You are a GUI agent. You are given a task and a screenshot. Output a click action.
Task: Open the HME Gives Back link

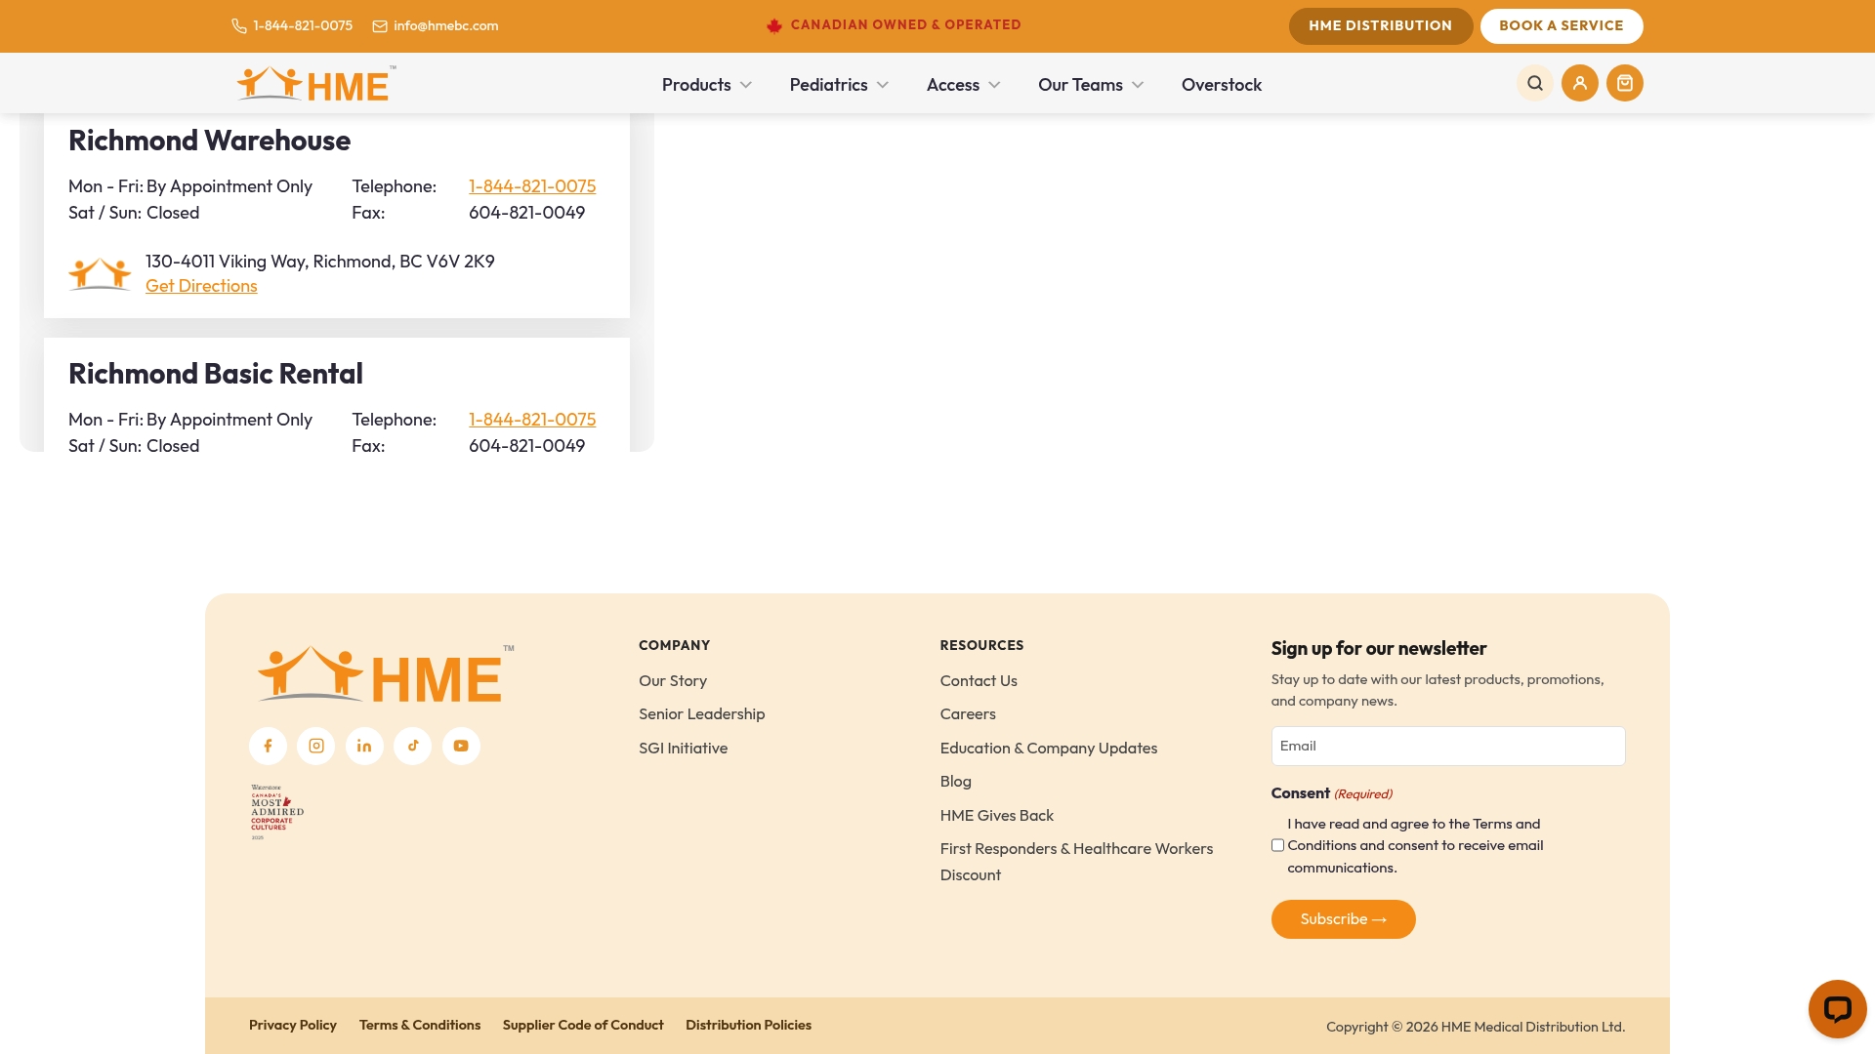pos(997,816)
